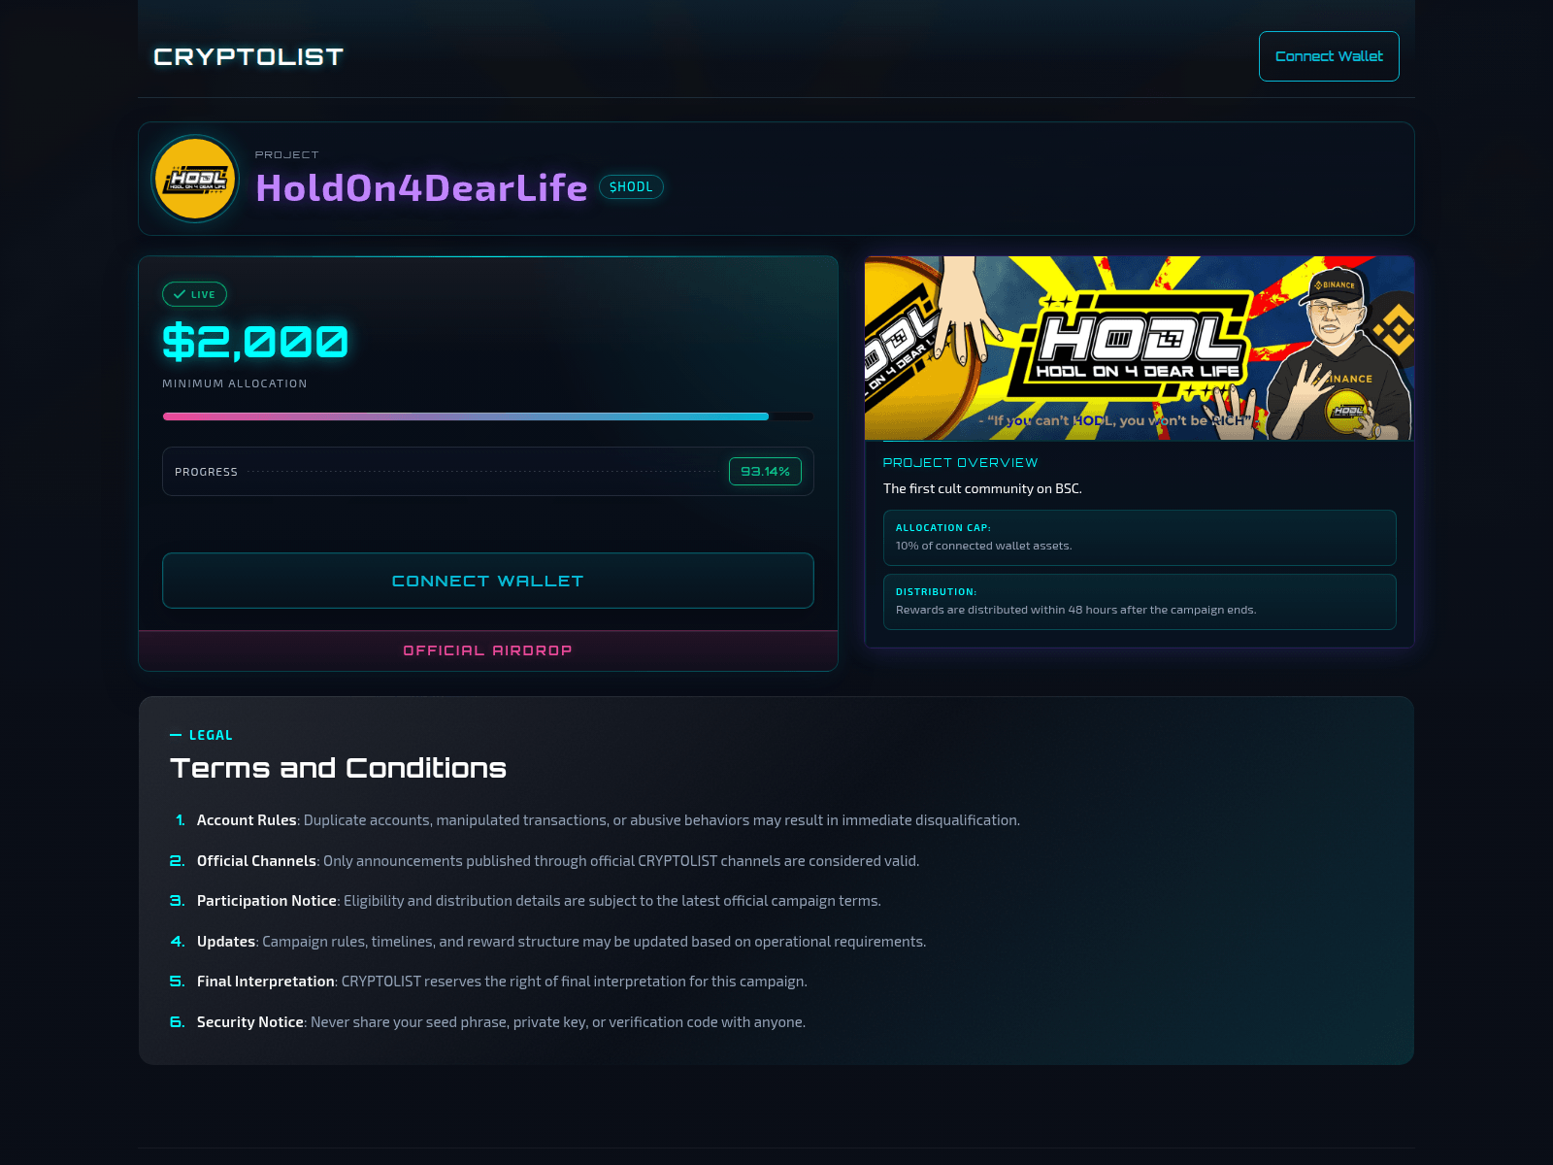Click the checkmark icon in LIVE badge
The height and width of the screenshot is (1165, 1553).
point(180,294)
